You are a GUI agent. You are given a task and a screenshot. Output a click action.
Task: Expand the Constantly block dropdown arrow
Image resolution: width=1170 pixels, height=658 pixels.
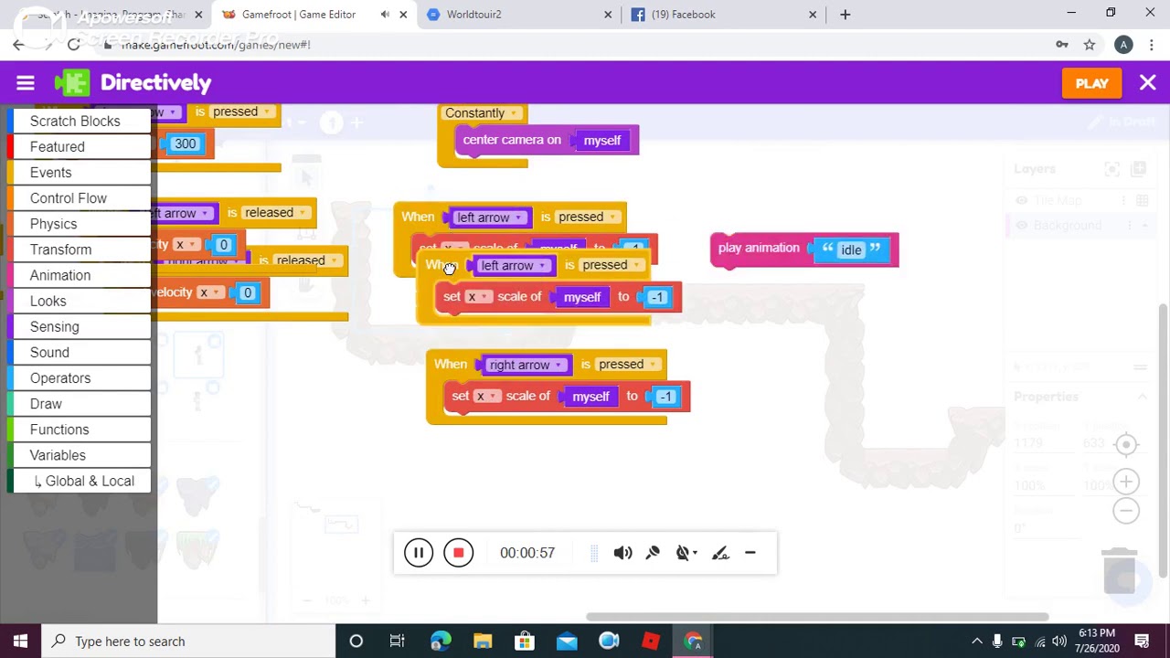coord(514,113)
